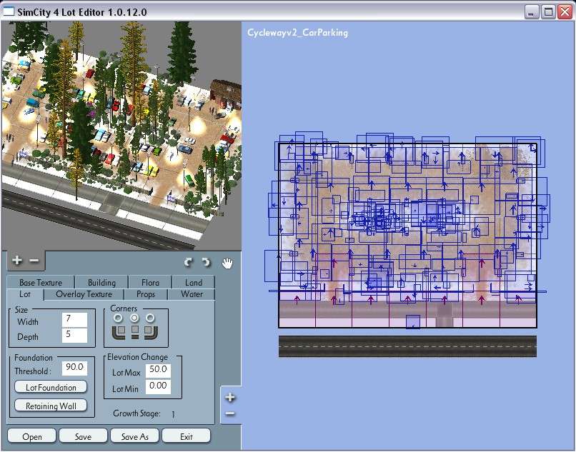Choose the Save As button
Image resolution: width=576 pixels, height=452 pixels.
coord(135,436)
